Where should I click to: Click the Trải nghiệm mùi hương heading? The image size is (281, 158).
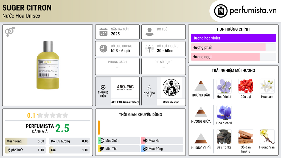click(233, 70)
